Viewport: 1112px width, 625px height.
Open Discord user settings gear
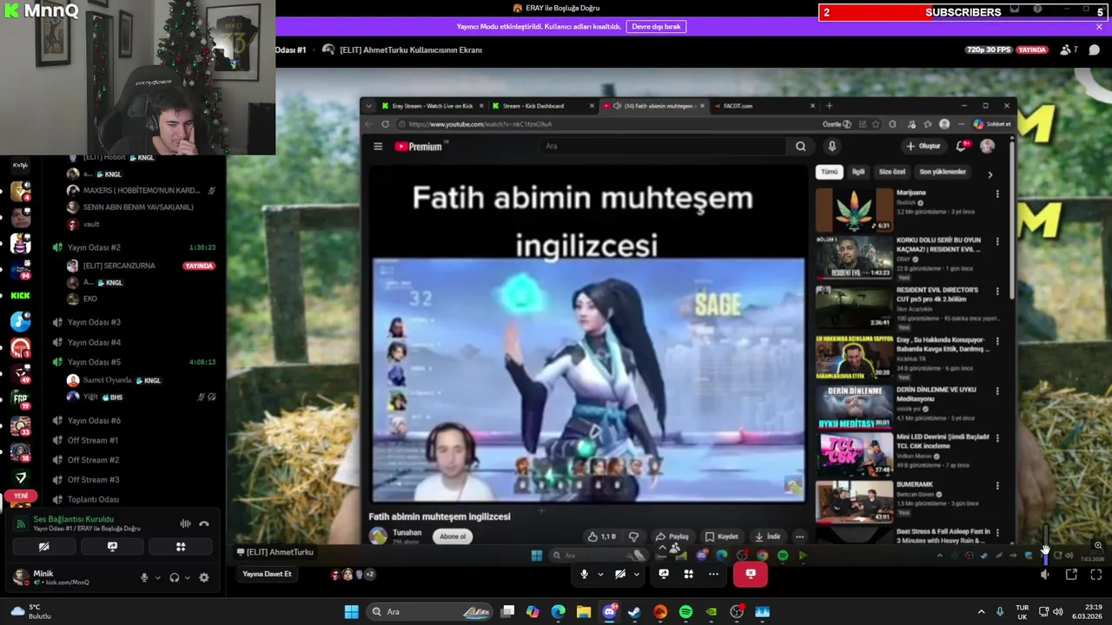coord(204,578)
